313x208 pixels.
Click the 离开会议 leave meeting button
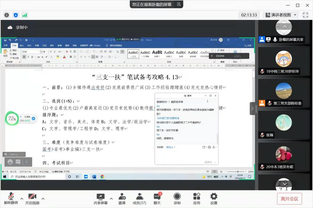pos(289,199)
